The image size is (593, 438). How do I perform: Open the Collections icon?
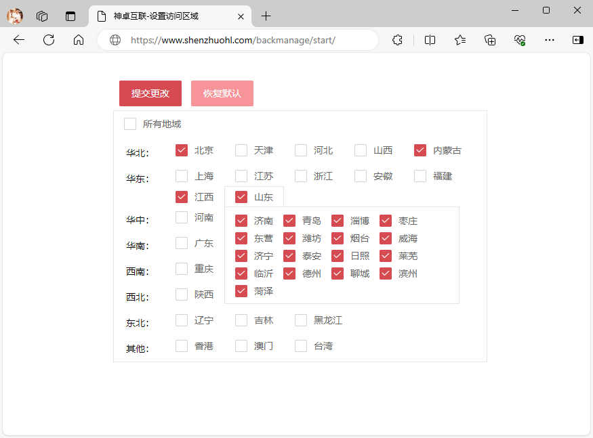490,40
